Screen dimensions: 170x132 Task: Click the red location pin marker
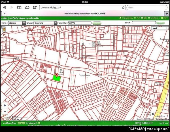pos(56,75)
